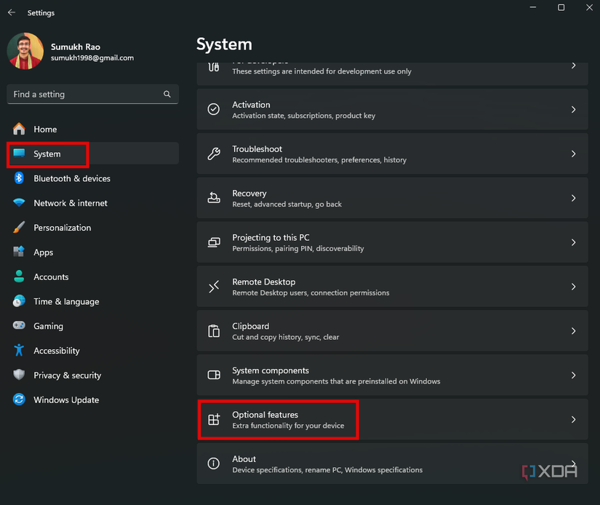600x505 pixels.
Task: Click the Troubleshoot wrench icon
Action: pos(214,154)
